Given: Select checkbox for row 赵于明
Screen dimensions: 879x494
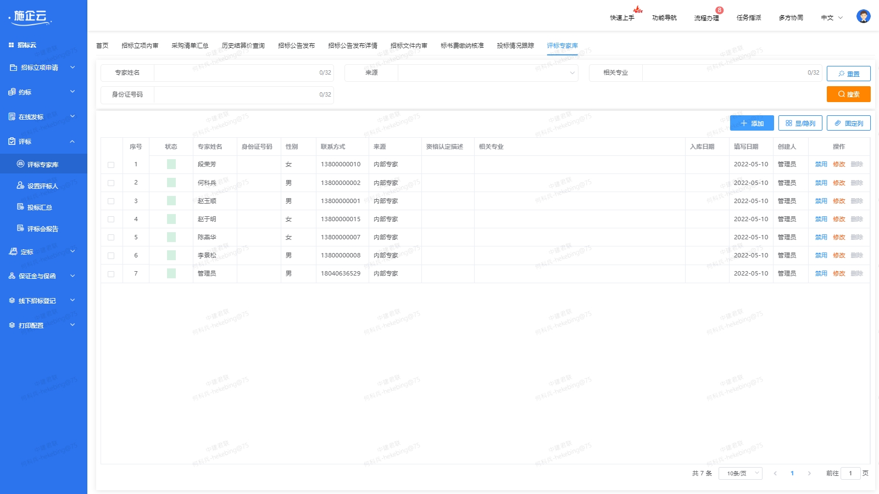Looking at the screenshot, I should (x=111, y=220).
